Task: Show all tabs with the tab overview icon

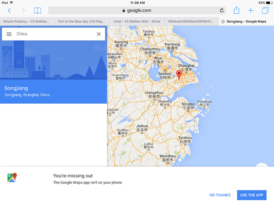Action: coord(265,10)
